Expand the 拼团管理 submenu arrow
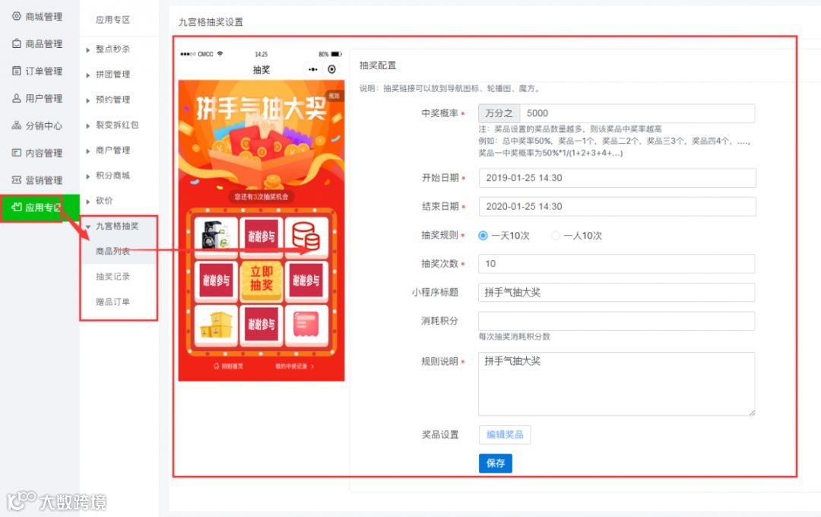Screen dimensions: 821x517 click(88, 75)
